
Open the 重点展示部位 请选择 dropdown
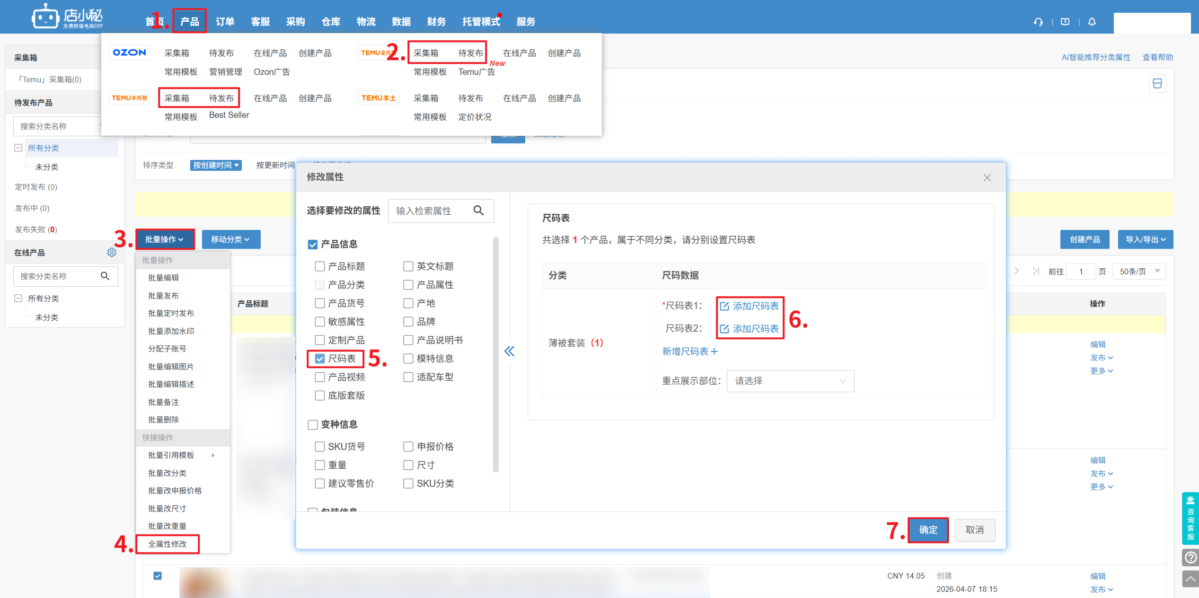coord(790,381)
